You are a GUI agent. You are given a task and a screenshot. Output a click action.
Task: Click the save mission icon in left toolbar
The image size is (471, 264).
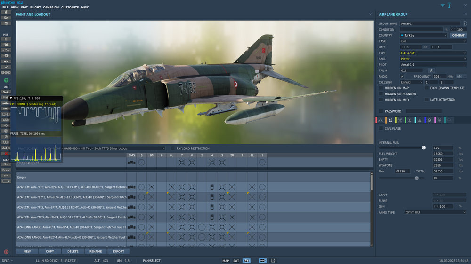click(x=6, y=23)
